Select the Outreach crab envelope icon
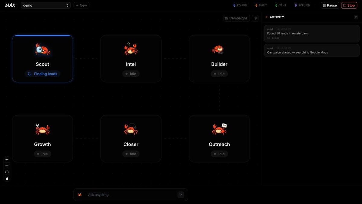This screenshot has height=204, width=362. pyautogui.click(x=219, y=129)
